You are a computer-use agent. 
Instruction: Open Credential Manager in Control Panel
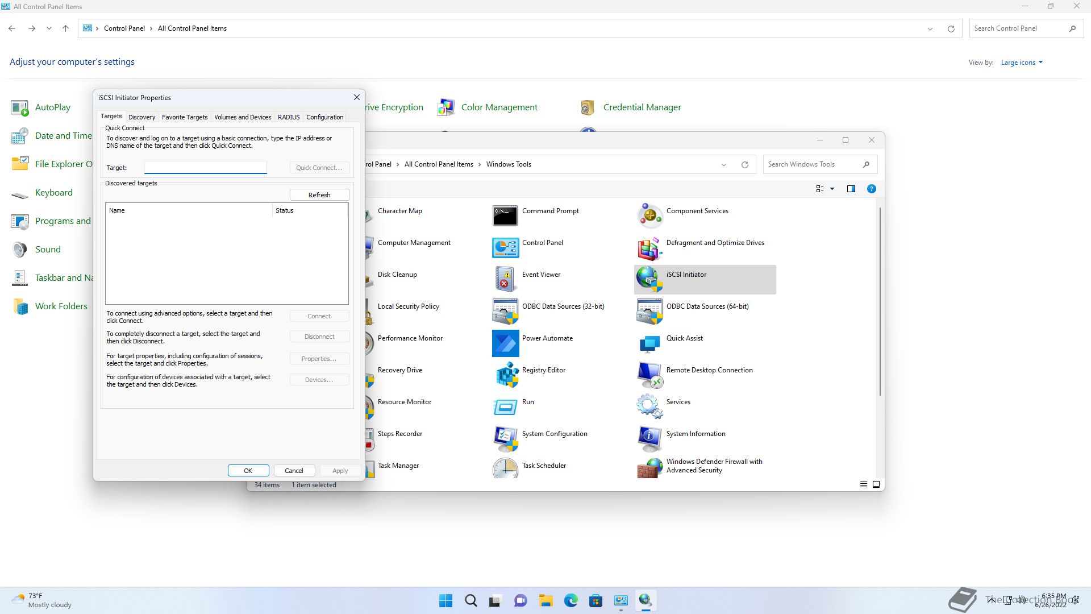point(630,107)
